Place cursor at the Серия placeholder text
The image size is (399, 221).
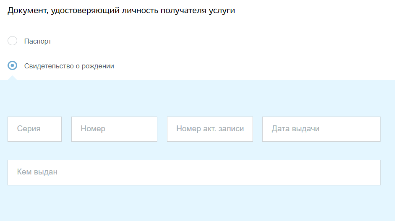point(29,129)
